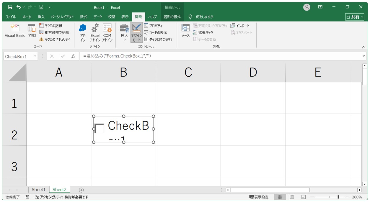Select all cells with corner triangle
This screenshot has width=370, height=202.
17,73
